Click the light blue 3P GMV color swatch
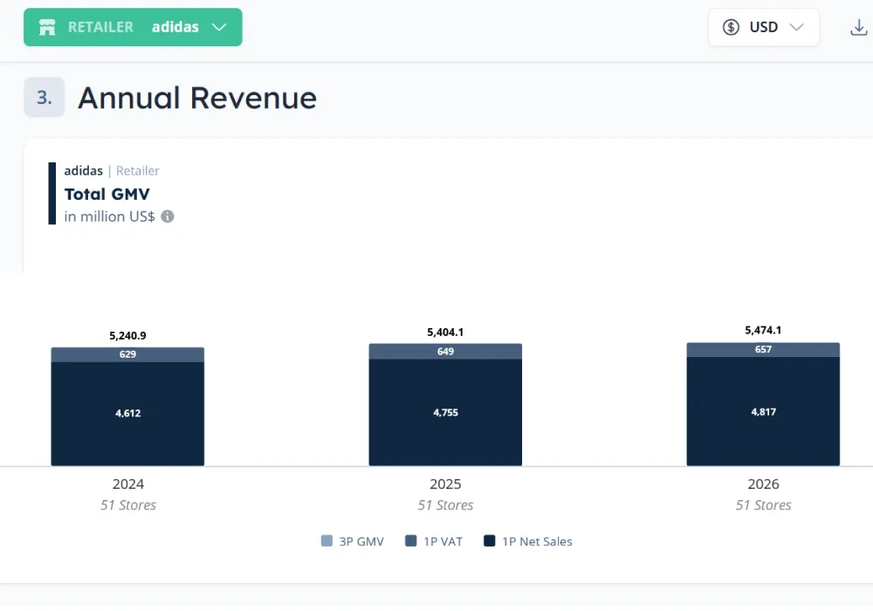 (327, 541)
